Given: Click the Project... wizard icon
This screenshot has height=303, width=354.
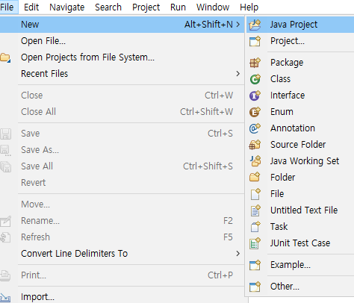Looking at the screenshot, I should [x=255, y=41].
